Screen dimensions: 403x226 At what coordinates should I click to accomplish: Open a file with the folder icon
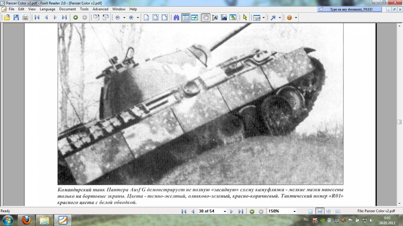(x=7, y=18)
